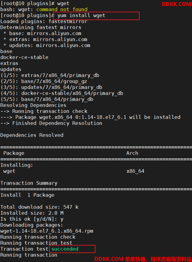Click the 'Arch' column header
The image size is (192, 262).
[x=132, y=153]
